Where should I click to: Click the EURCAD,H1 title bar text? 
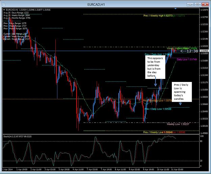pyautogui.click(x=96, y=5)
